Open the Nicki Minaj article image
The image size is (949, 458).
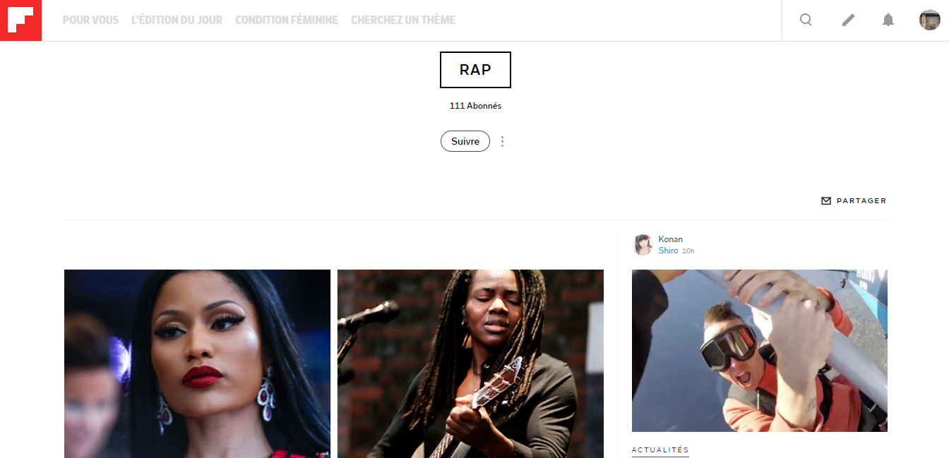point(197,363)
